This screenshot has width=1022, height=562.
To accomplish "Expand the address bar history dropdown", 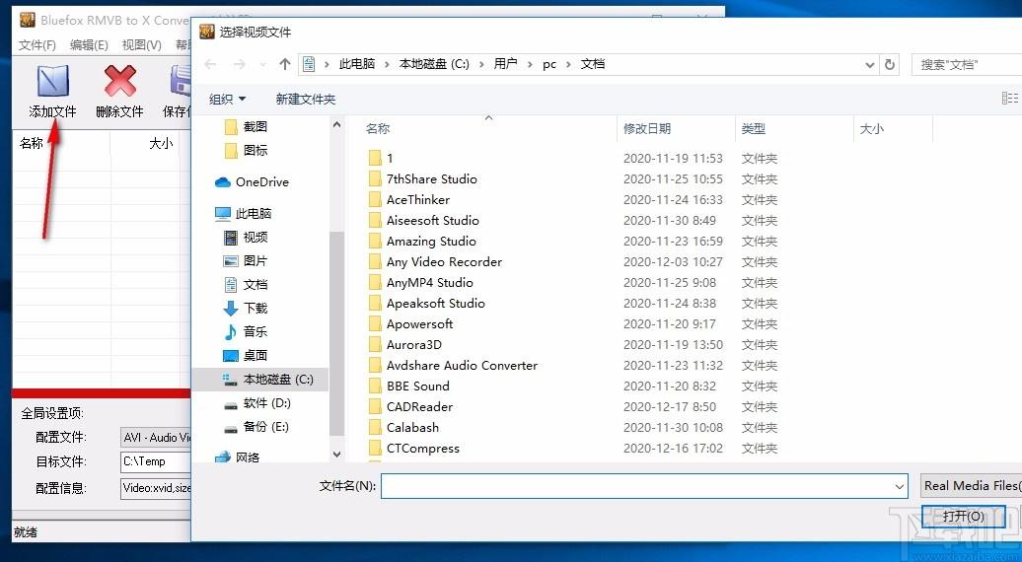I will point(869,64).
